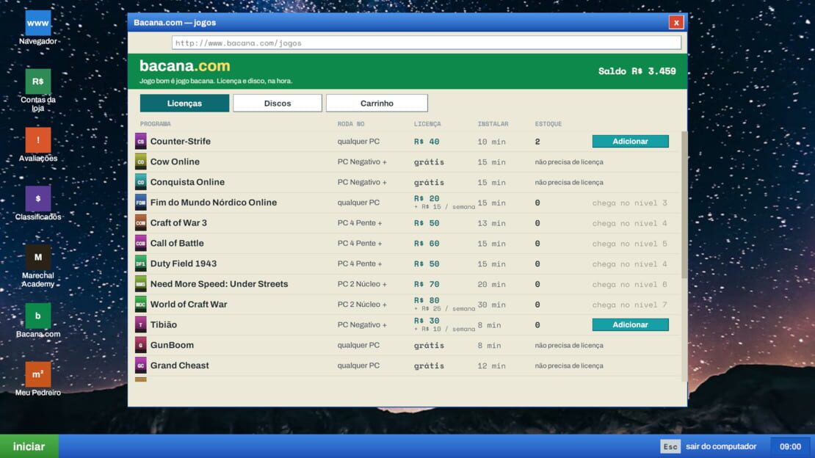This screenshot has width=815, height=458.
Task: Click the Tibião game icon
Action: 141,324
